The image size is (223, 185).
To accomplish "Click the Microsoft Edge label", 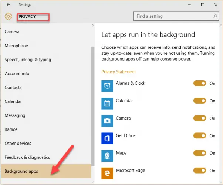I will click(131, 170).
